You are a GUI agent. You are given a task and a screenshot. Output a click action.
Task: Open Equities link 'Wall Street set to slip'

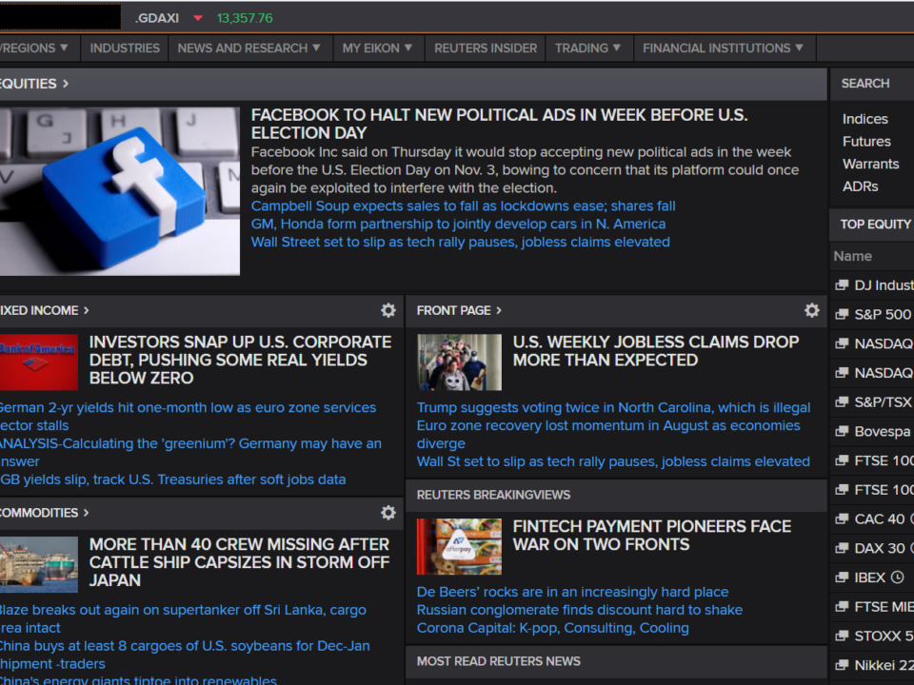click(461, 242)
